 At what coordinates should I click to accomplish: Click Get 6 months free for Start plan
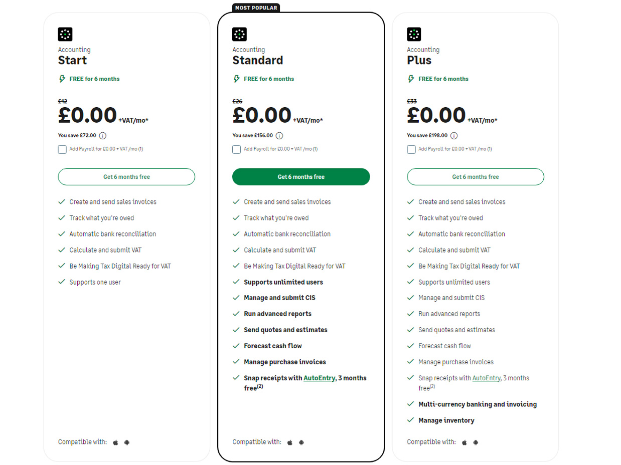click(126, 177)
